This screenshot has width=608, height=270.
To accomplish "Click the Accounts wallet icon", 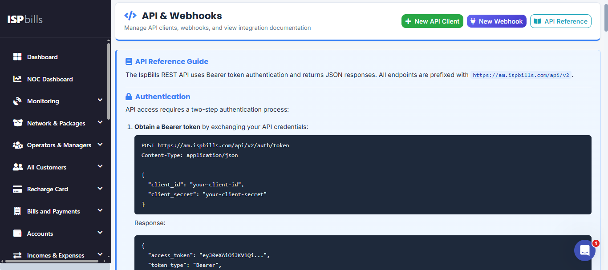I will [17, 233].
